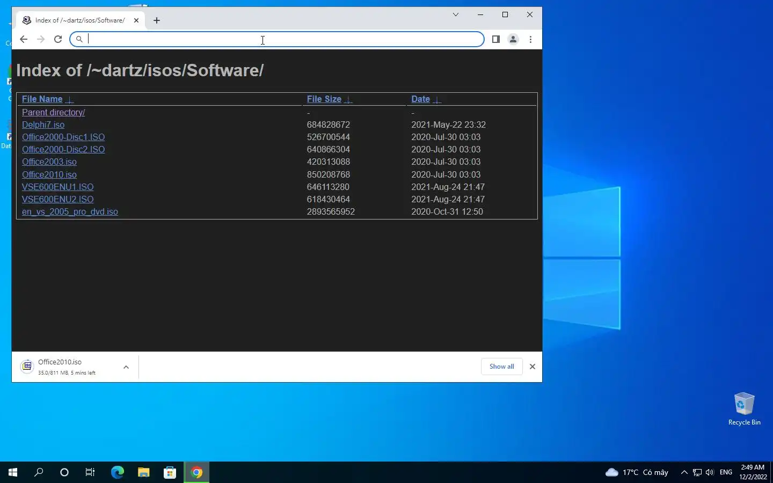Click the page heading Index of /~dartz/isos/Software/
The height and width of the screenshot is (483, 773).
click(x=140, y=70)
